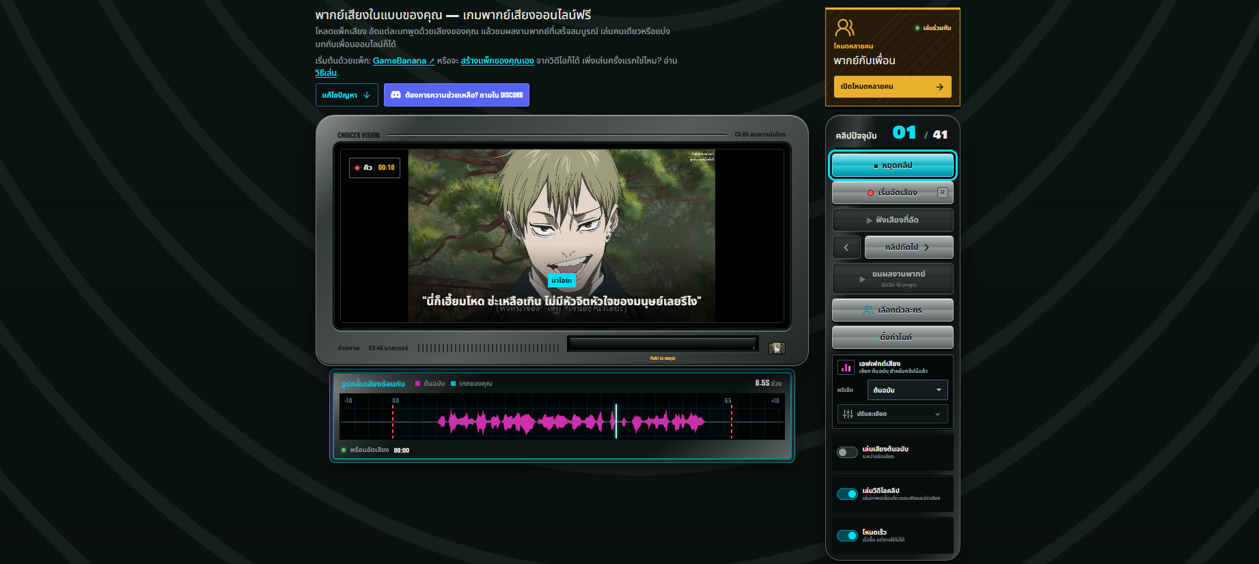Follow the สร้างแพ็กของคุณเอง link
This screenshot has width=1259, height=564.
click(497, 61)
